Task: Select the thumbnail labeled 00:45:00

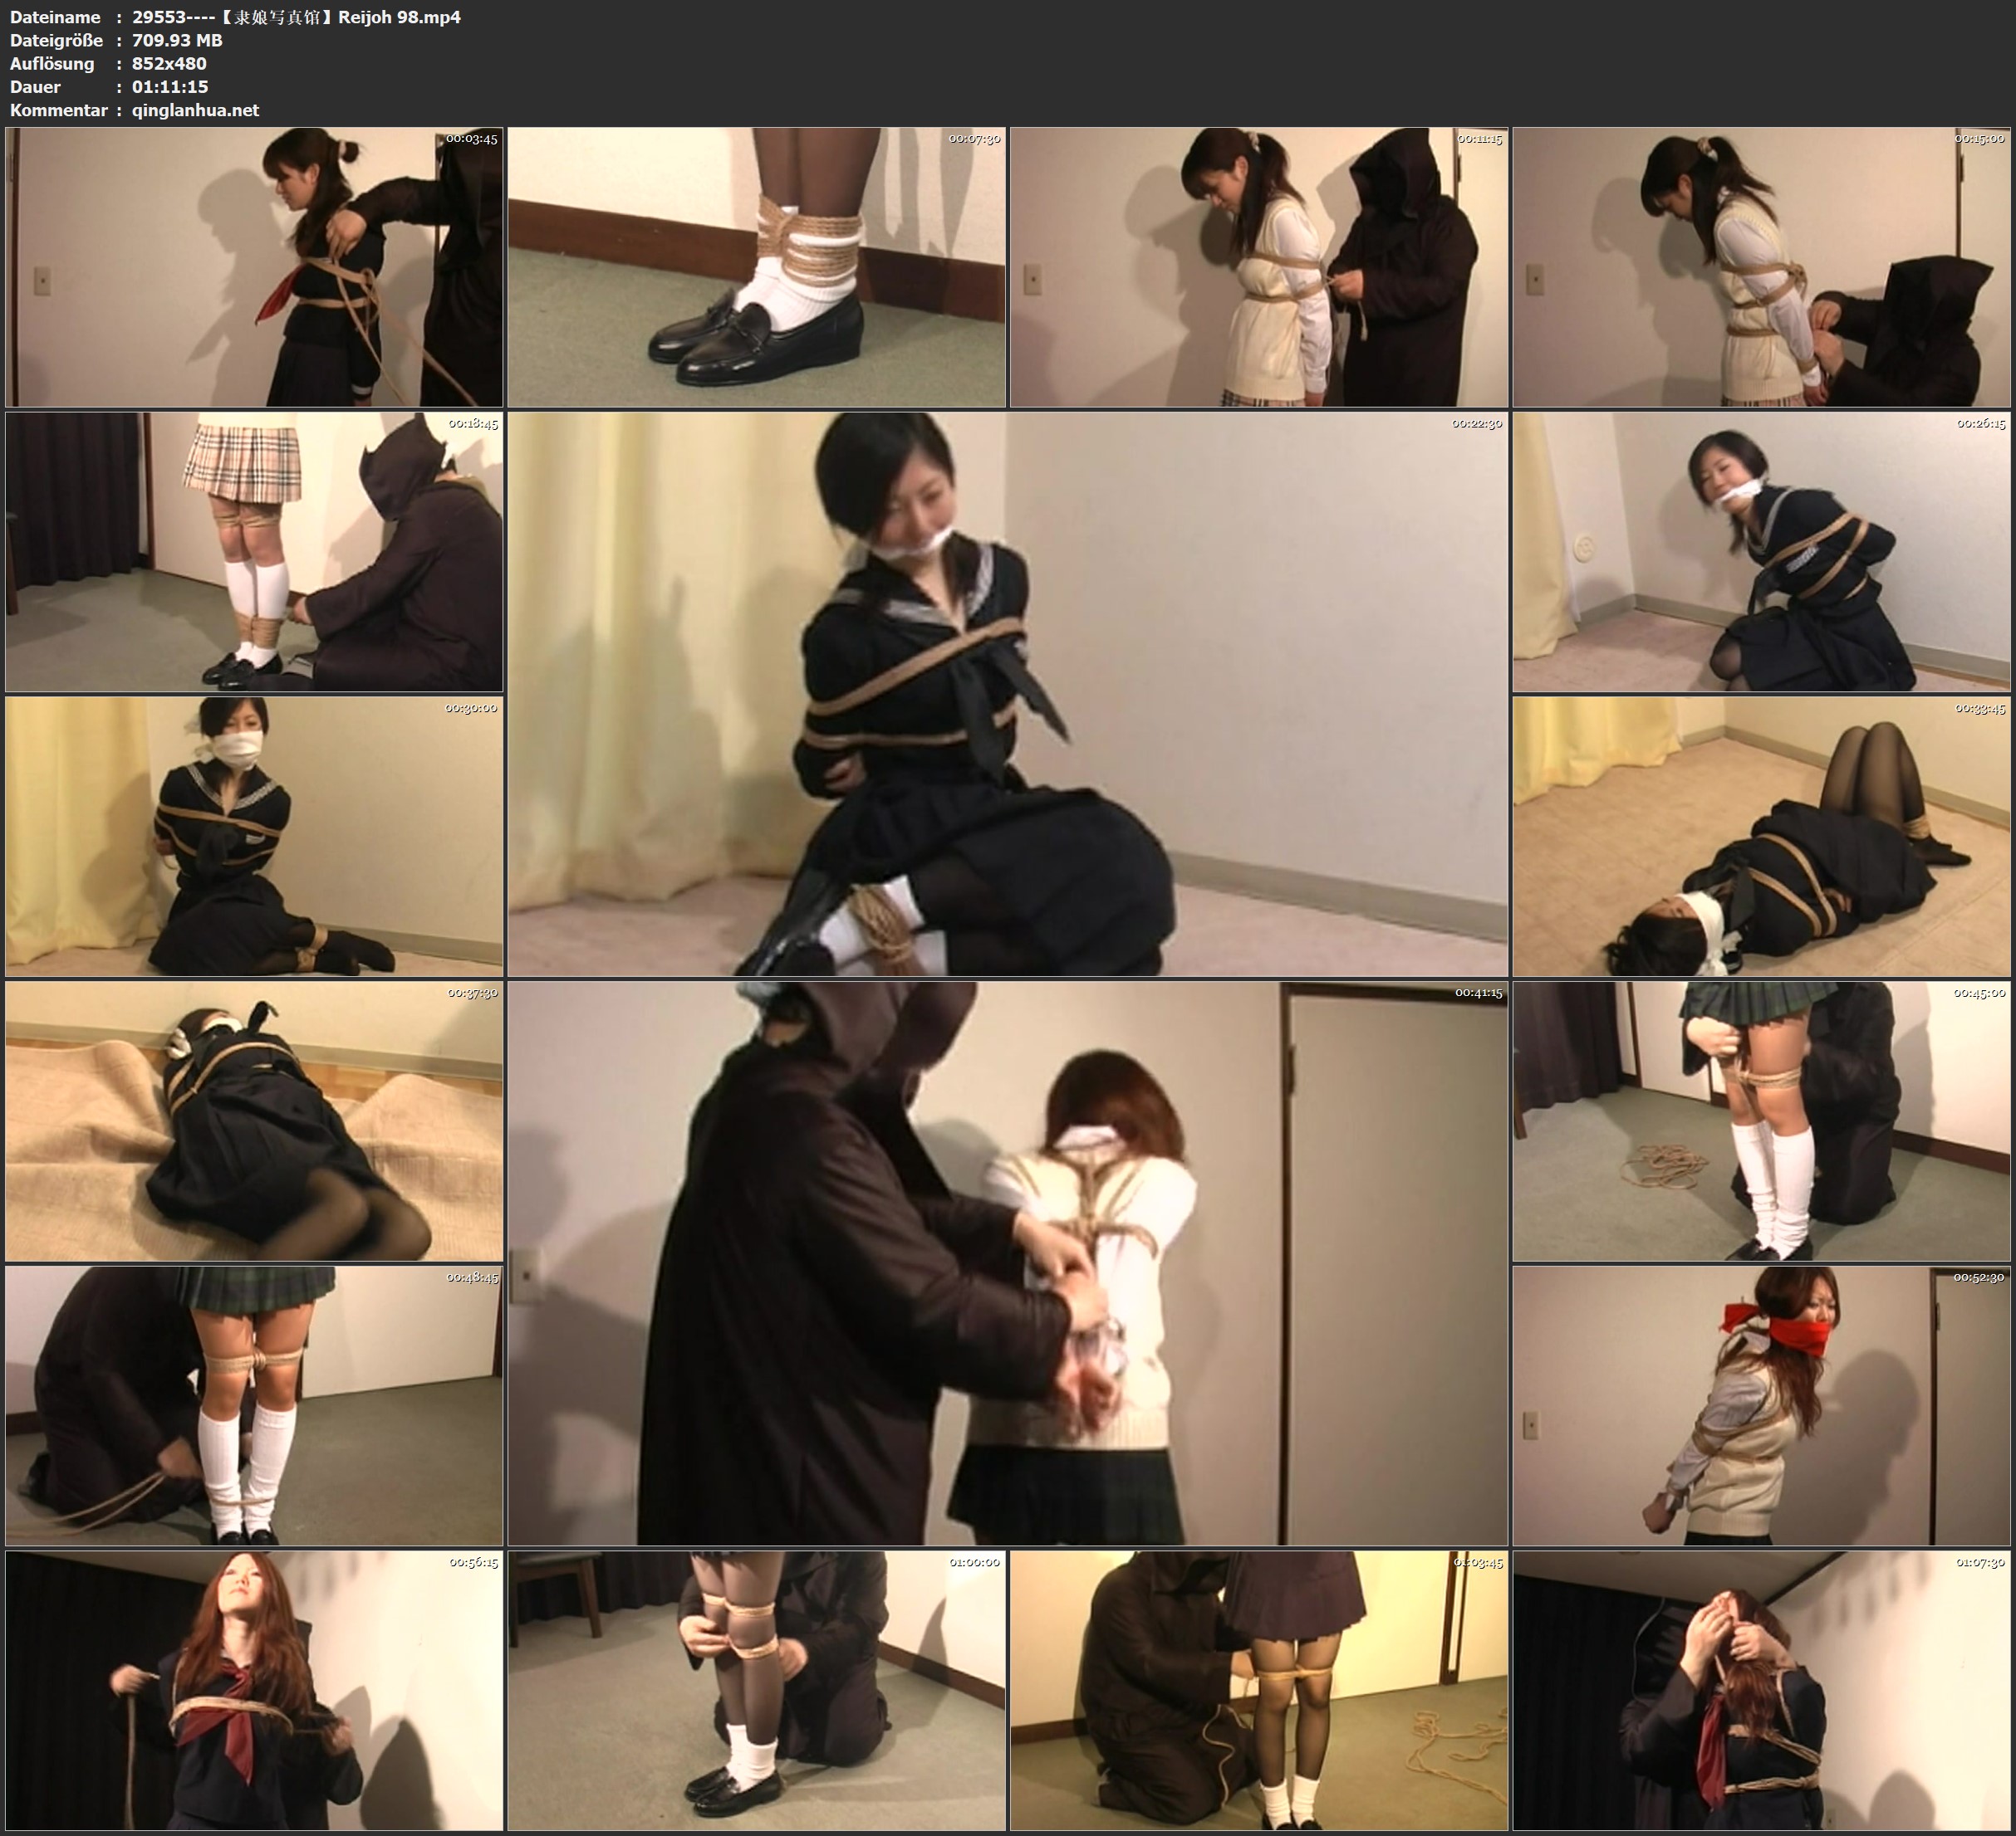Action: point(1762,1121)
